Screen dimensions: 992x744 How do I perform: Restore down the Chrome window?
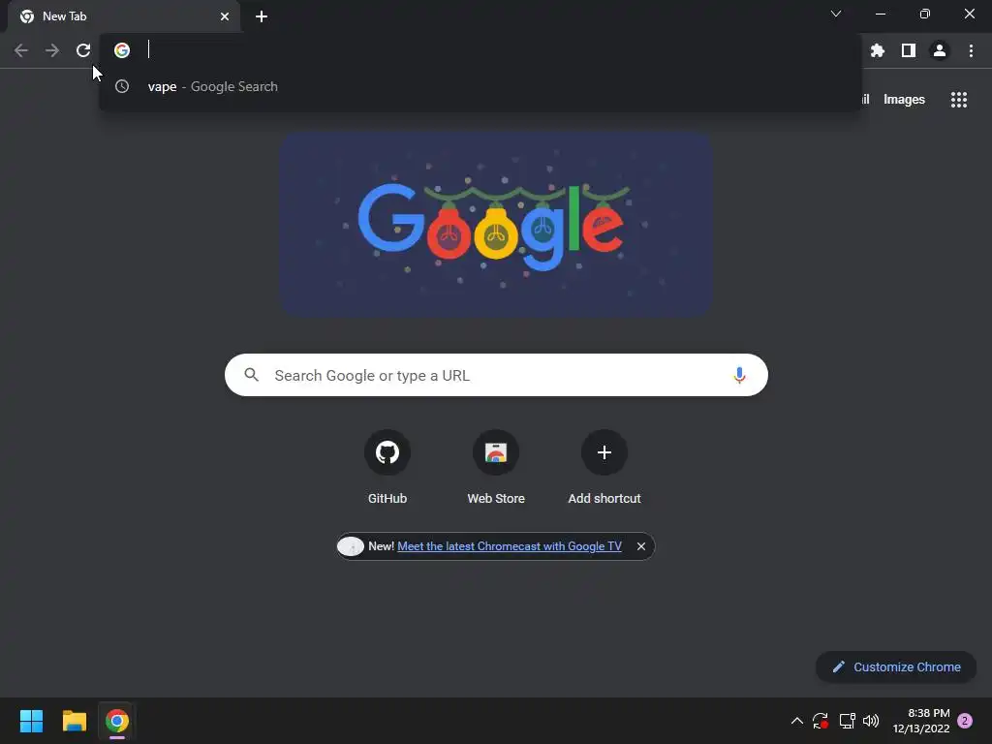pos(925,14)
